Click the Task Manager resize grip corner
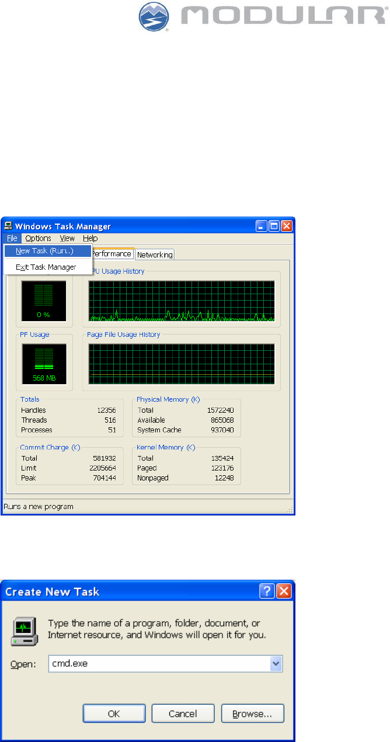This screenshot has height=742, width=390. pyautogui.click(x=288, y=509)
